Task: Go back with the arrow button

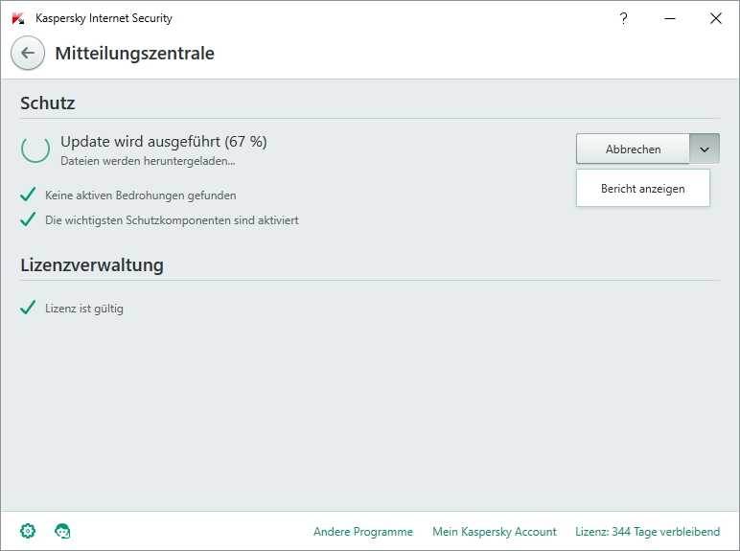Action: click(28, 53)
